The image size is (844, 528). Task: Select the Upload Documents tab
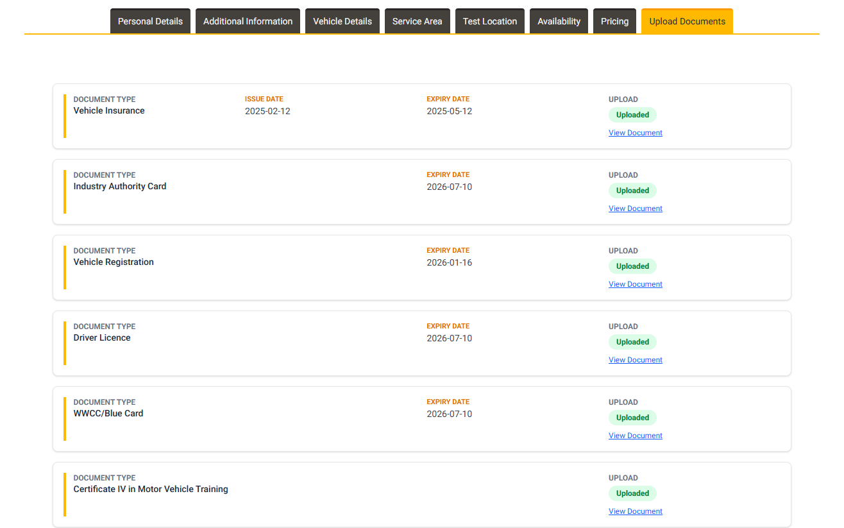(x=687, y=21)
